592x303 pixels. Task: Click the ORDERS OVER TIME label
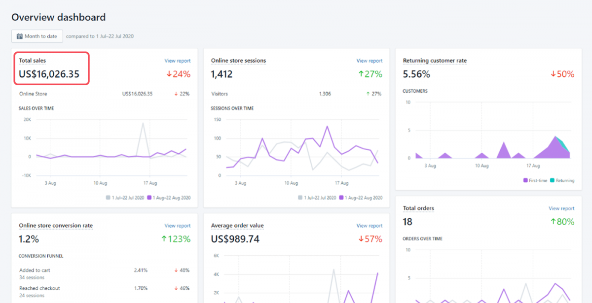[x=423, y=239]
